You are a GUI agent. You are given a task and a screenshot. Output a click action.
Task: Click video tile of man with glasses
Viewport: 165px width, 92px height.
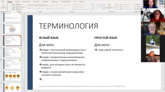(x=153, y=28)
